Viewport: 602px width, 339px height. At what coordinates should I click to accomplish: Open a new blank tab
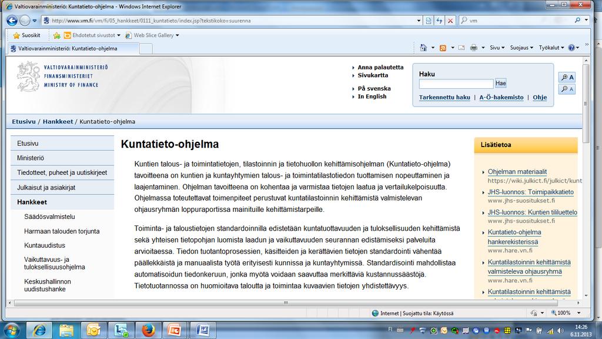(x=146, y=48)
